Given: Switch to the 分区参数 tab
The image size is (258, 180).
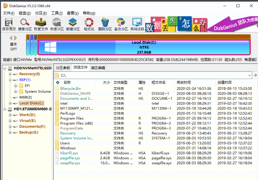Looking at the screenshot, I should 63,68.
